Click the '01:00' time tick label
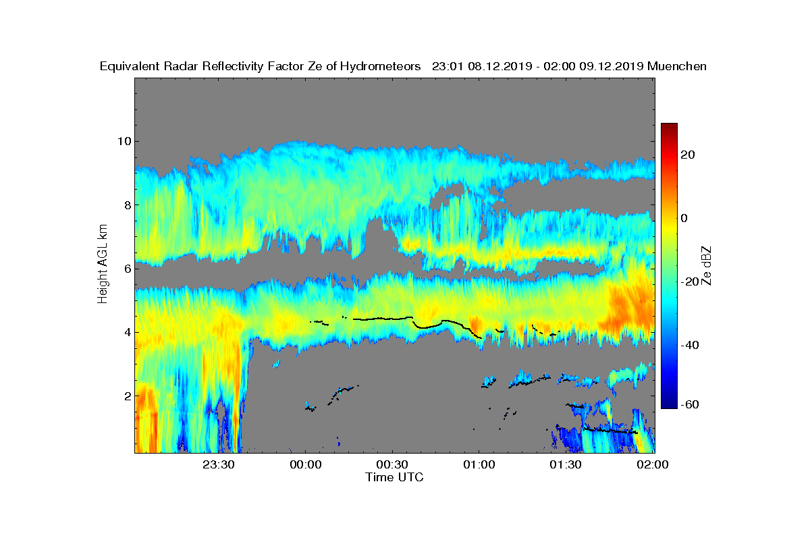Image resolution: width=810 pixels, height=540 pixels. (x=479, y=464)
